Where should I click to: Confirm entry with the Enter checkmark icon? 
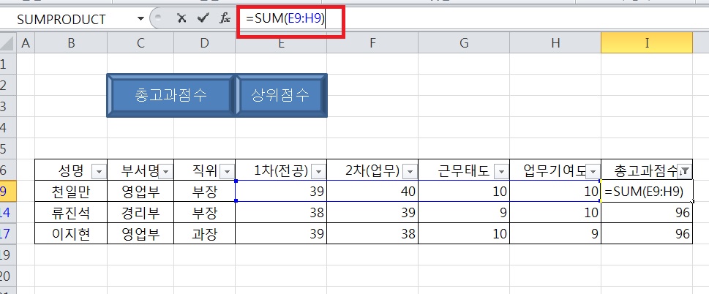[x=203, y=19]
